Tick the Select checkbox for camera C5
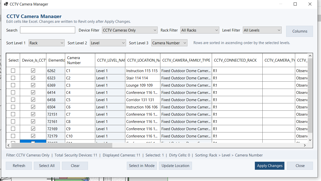The image size is (321, 181). (13, 100)
